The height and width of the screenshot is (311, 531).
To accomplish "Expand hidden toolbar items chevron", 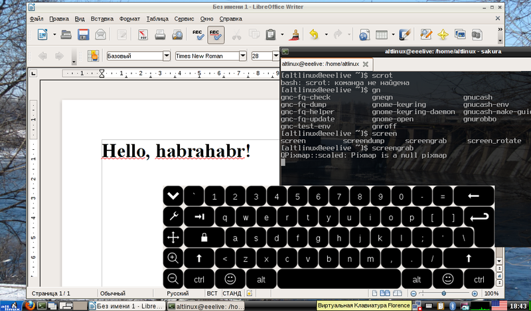I will (x=500, y=30).
